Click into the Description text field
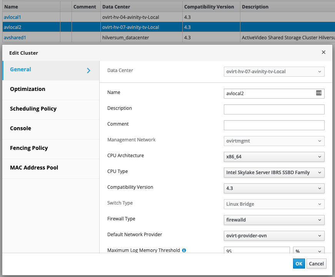 [274, 109]
